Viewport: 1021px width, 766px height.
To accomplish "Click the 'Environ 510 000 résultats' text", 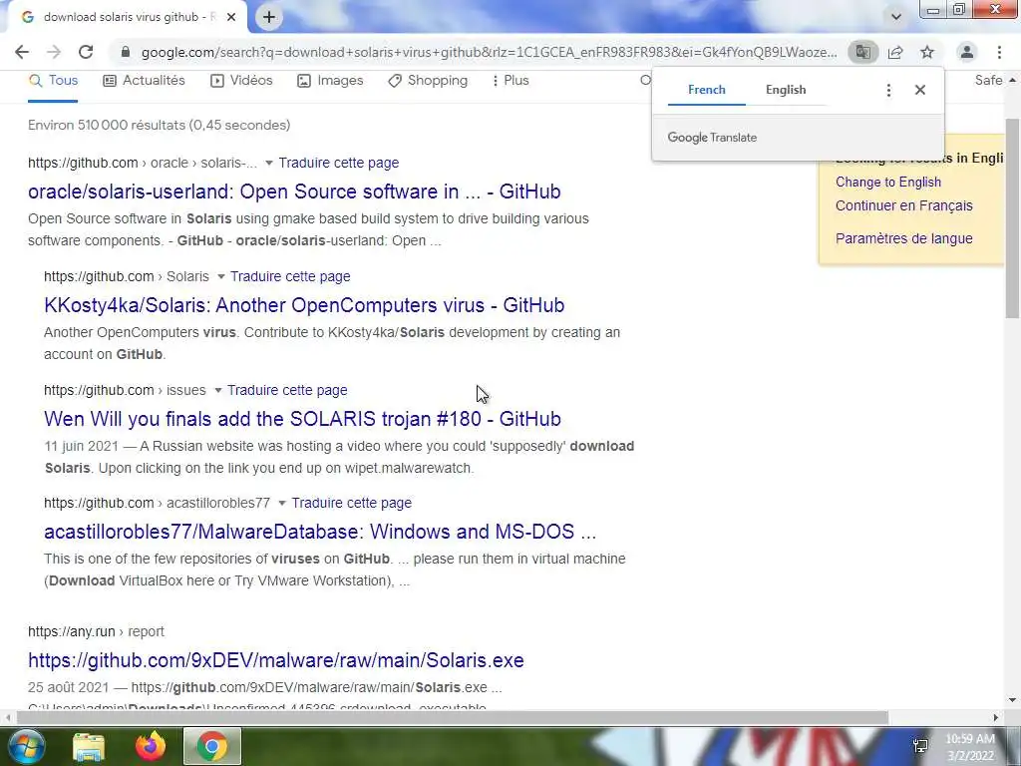I will coord(159,125).
